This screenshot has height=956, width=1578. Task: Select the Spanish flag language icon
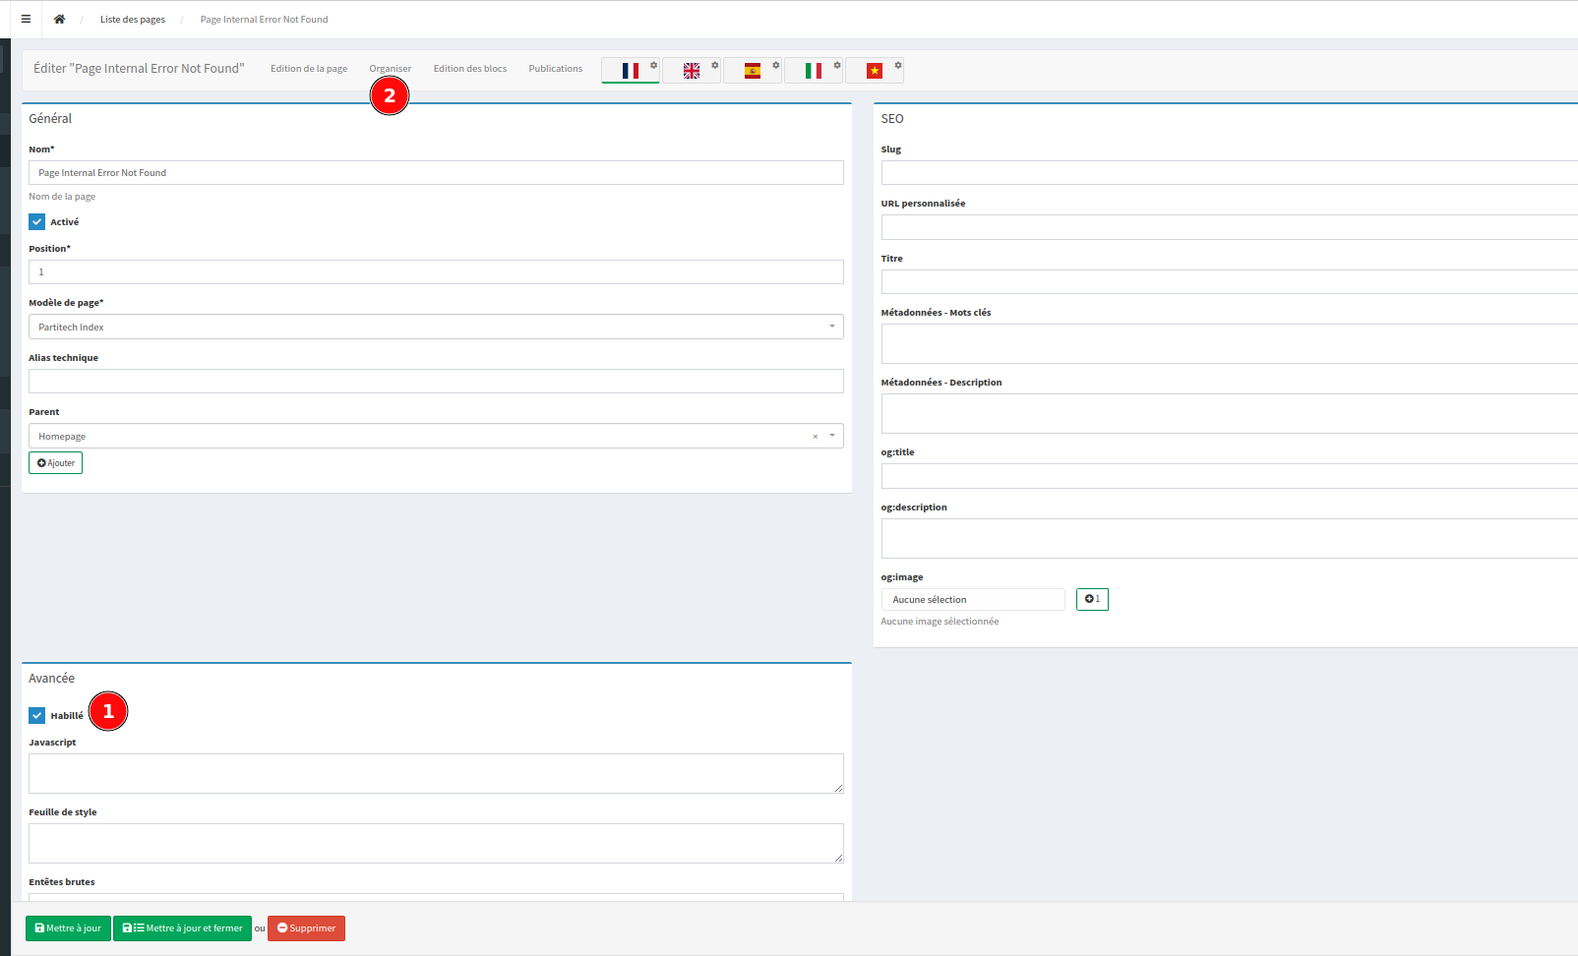point(752,71)
